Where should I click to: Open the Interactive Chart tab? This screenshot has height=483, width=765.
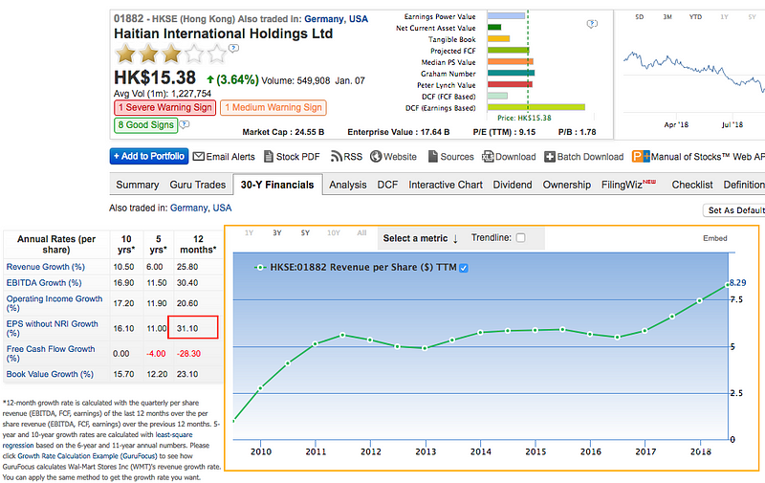[446, 185]
